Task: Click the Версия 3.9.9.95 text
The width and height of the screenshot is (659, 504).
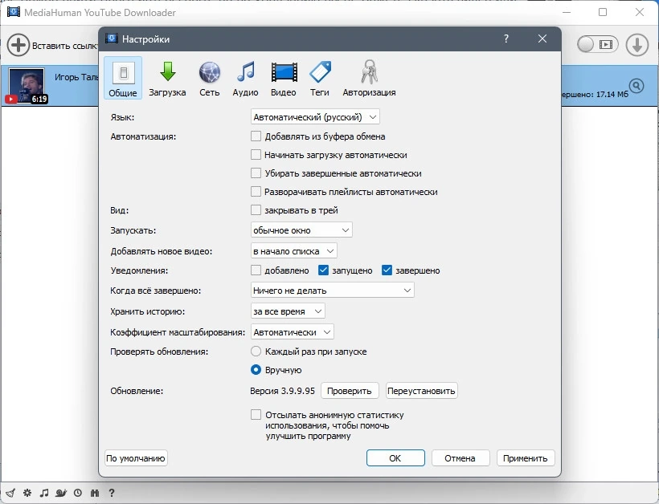Action: tap(282, 391)
